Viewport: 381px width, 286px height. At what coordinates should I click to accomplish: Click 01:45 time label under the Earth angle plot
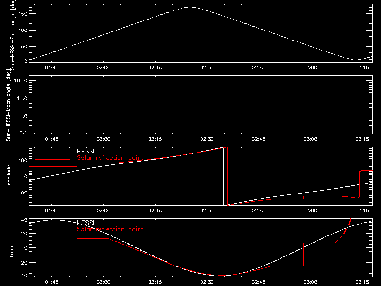(51, 68)
